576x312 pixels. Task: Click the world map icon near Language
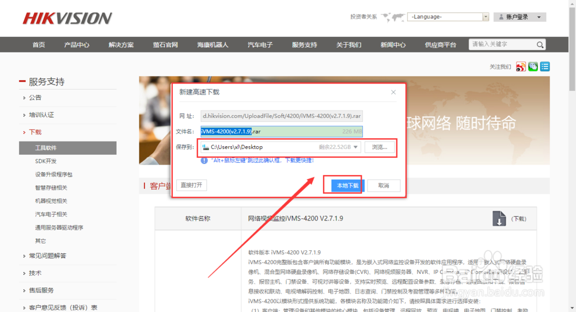pos(393,17)
